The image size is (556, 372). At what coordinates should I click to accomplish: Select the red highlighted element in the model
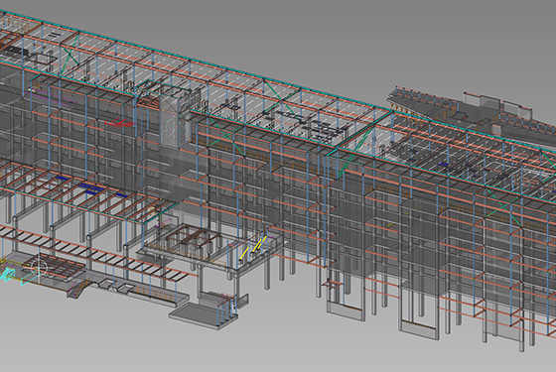click(x=120, y=123)
